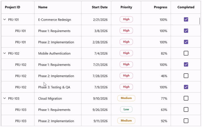Uncheck Completed for Phase 3: Testing & QA
The height and width of the screenshot is (127, 202).
tap(186, 87)
